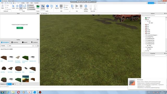167x94 pixels.
Task: Click the Filter Properties search field
Action: [154, 55]
